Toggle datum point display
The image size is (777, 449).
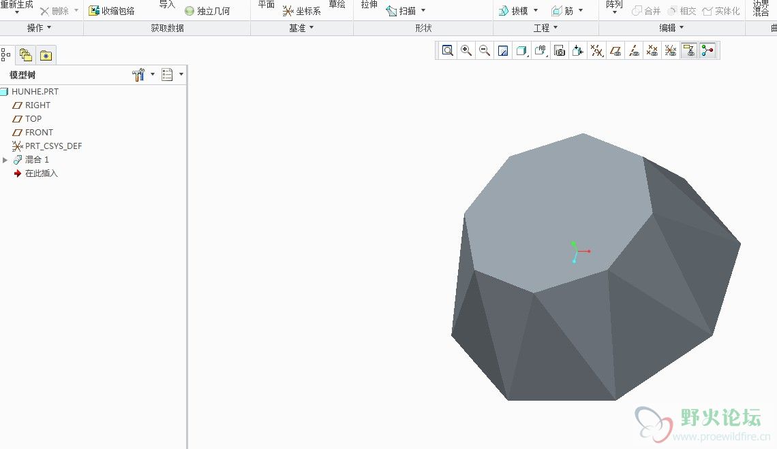pyautogui.click(x=652, y=50)
